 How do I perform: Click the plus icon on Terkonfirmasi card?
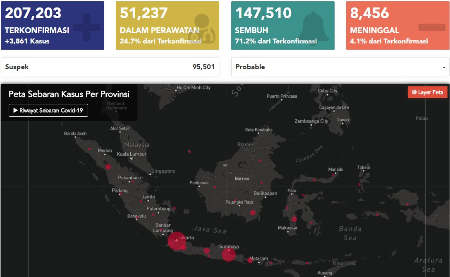86,27
